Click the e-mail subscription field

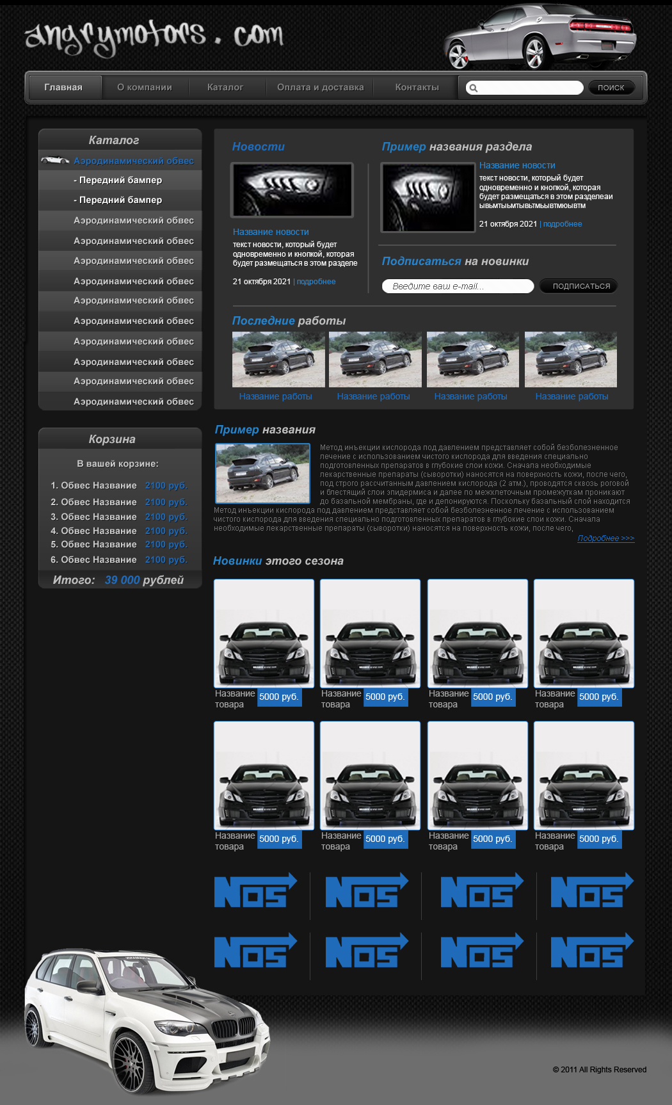458,286
